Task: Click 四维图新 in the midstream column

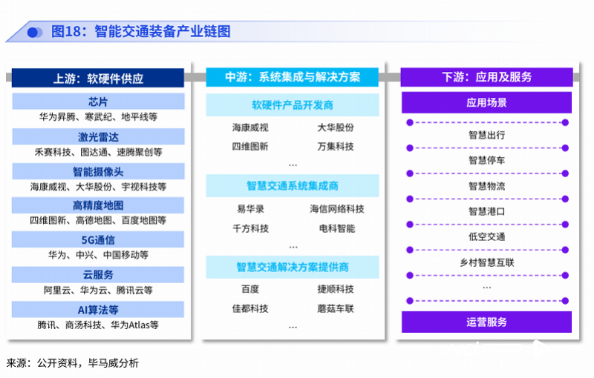Action: pyautogui.click(x=250, y=147)
